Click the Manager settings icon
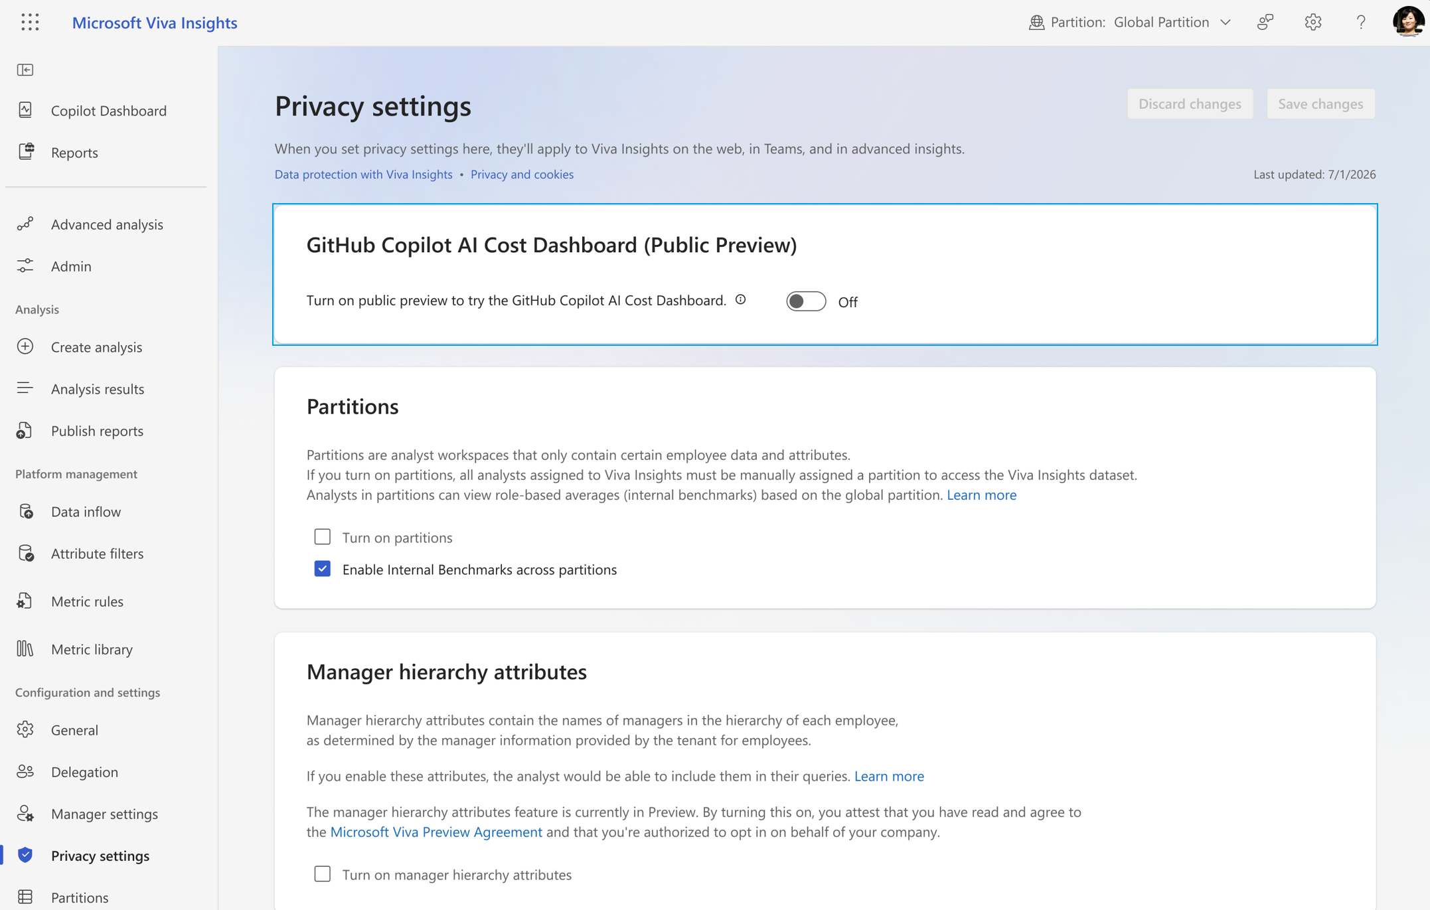 (25, 813)
